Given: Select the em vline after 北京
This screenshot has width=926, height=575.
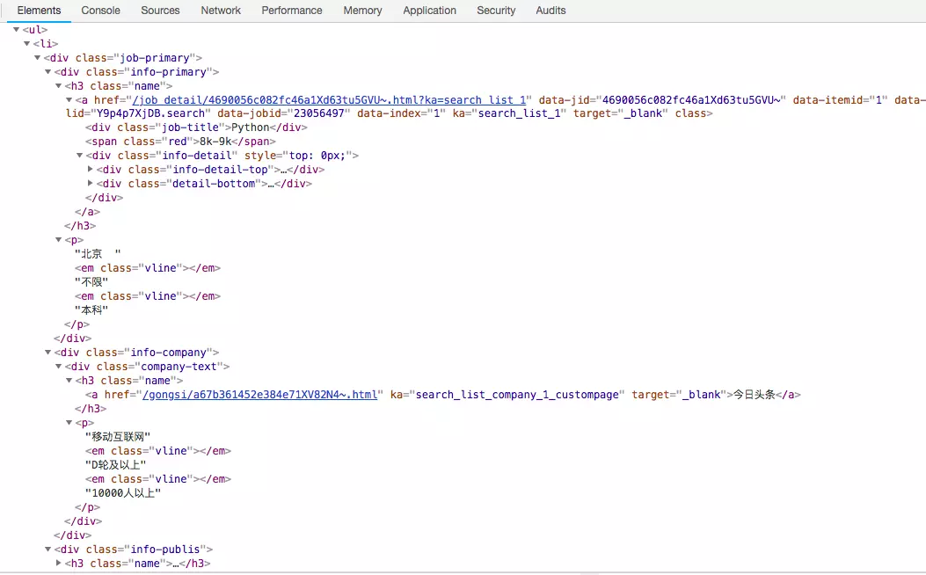Looking at the screenshot, I should pos(148,268).
